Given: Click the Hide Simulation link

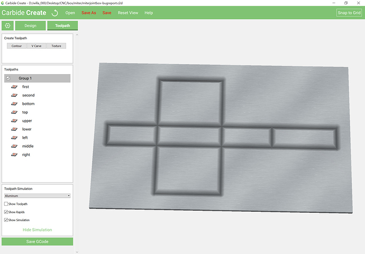Looking at the screenshot, I should point(37,230).
